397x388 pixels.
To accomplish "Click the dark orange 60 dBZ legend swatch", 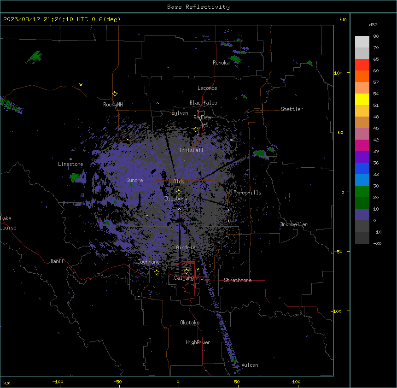I will coord(362,76).
